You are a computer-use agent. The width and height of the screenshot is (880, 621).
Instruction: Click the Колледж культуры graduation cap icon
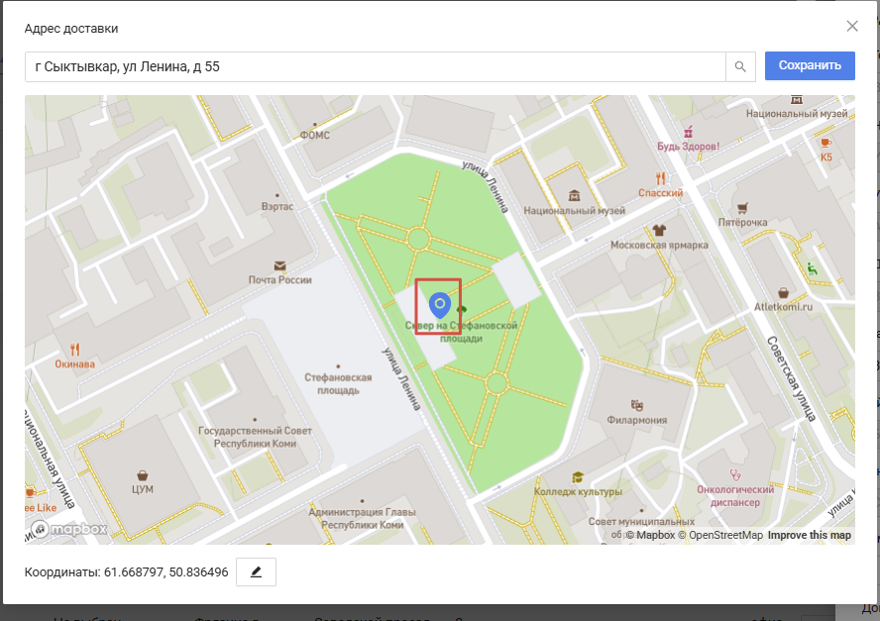578,477
